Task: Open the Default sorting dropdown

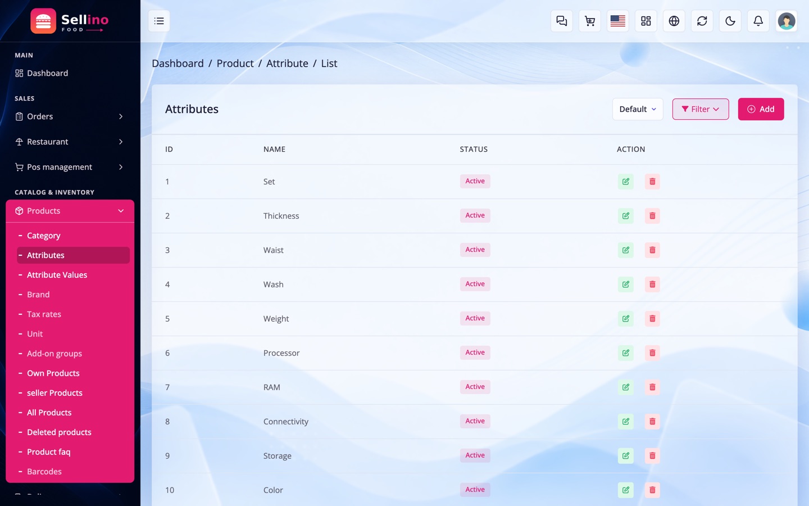Action: [x=638, y=109]
